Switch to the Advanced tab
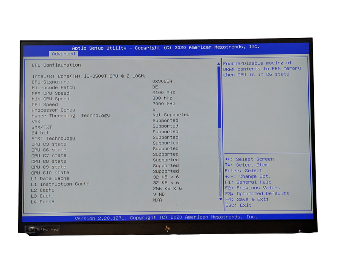 pos(63,54)
